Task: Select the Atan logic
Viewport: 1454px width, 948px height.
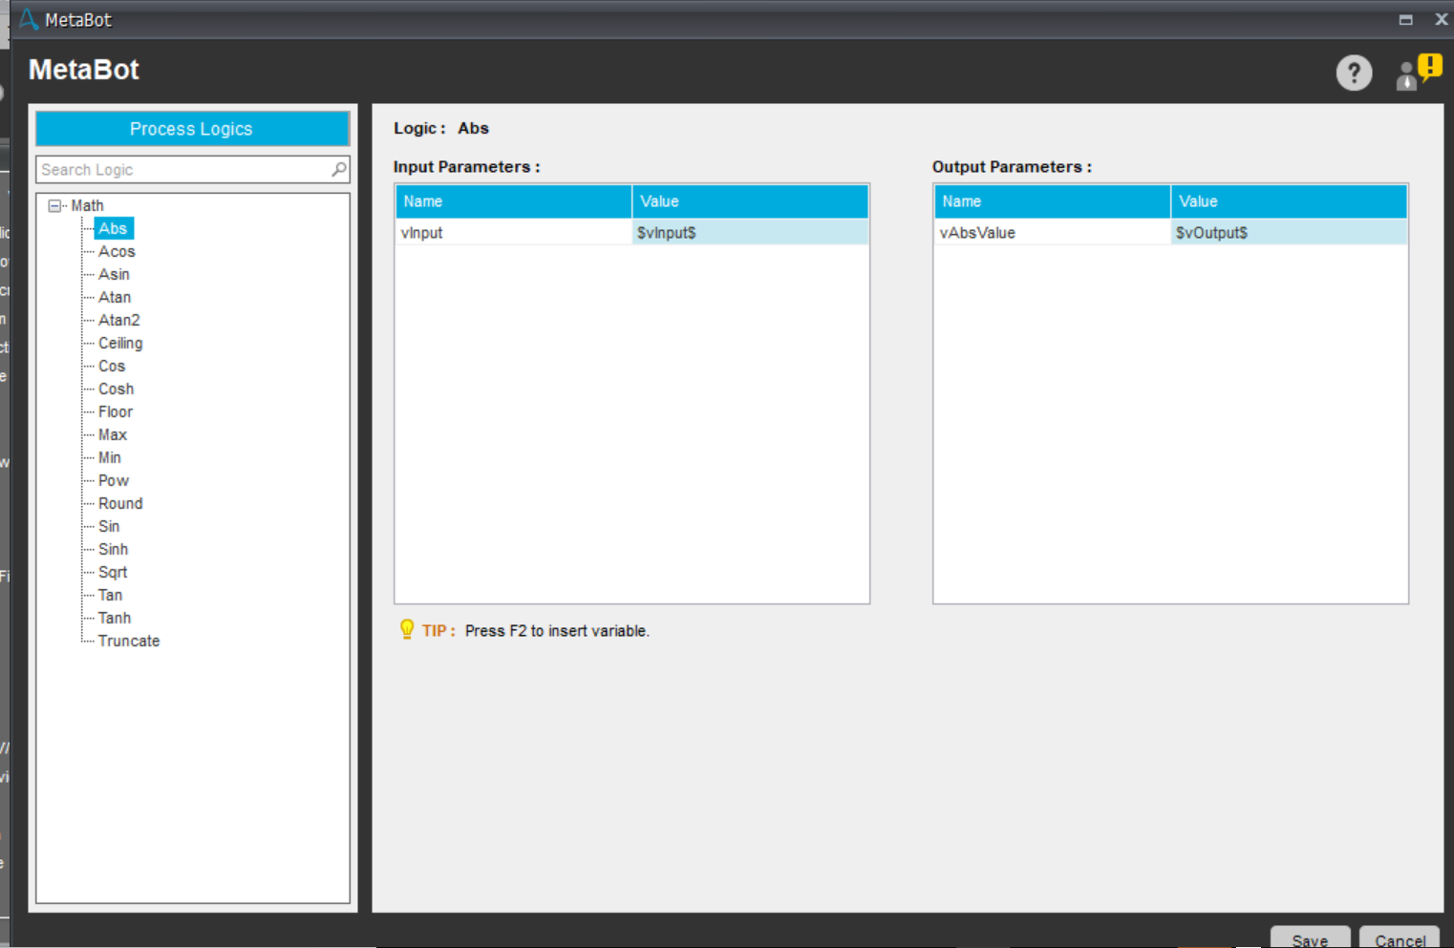Action: coord(115,297)
